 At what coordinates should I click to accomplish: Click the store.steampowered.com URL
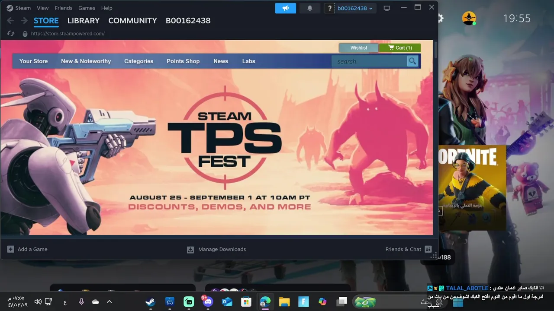pyautogui.click(x=68, y=33)
